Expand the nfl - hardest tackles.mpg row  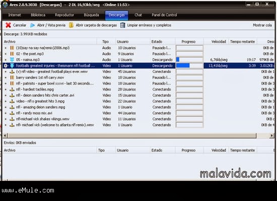click(6, 89)
